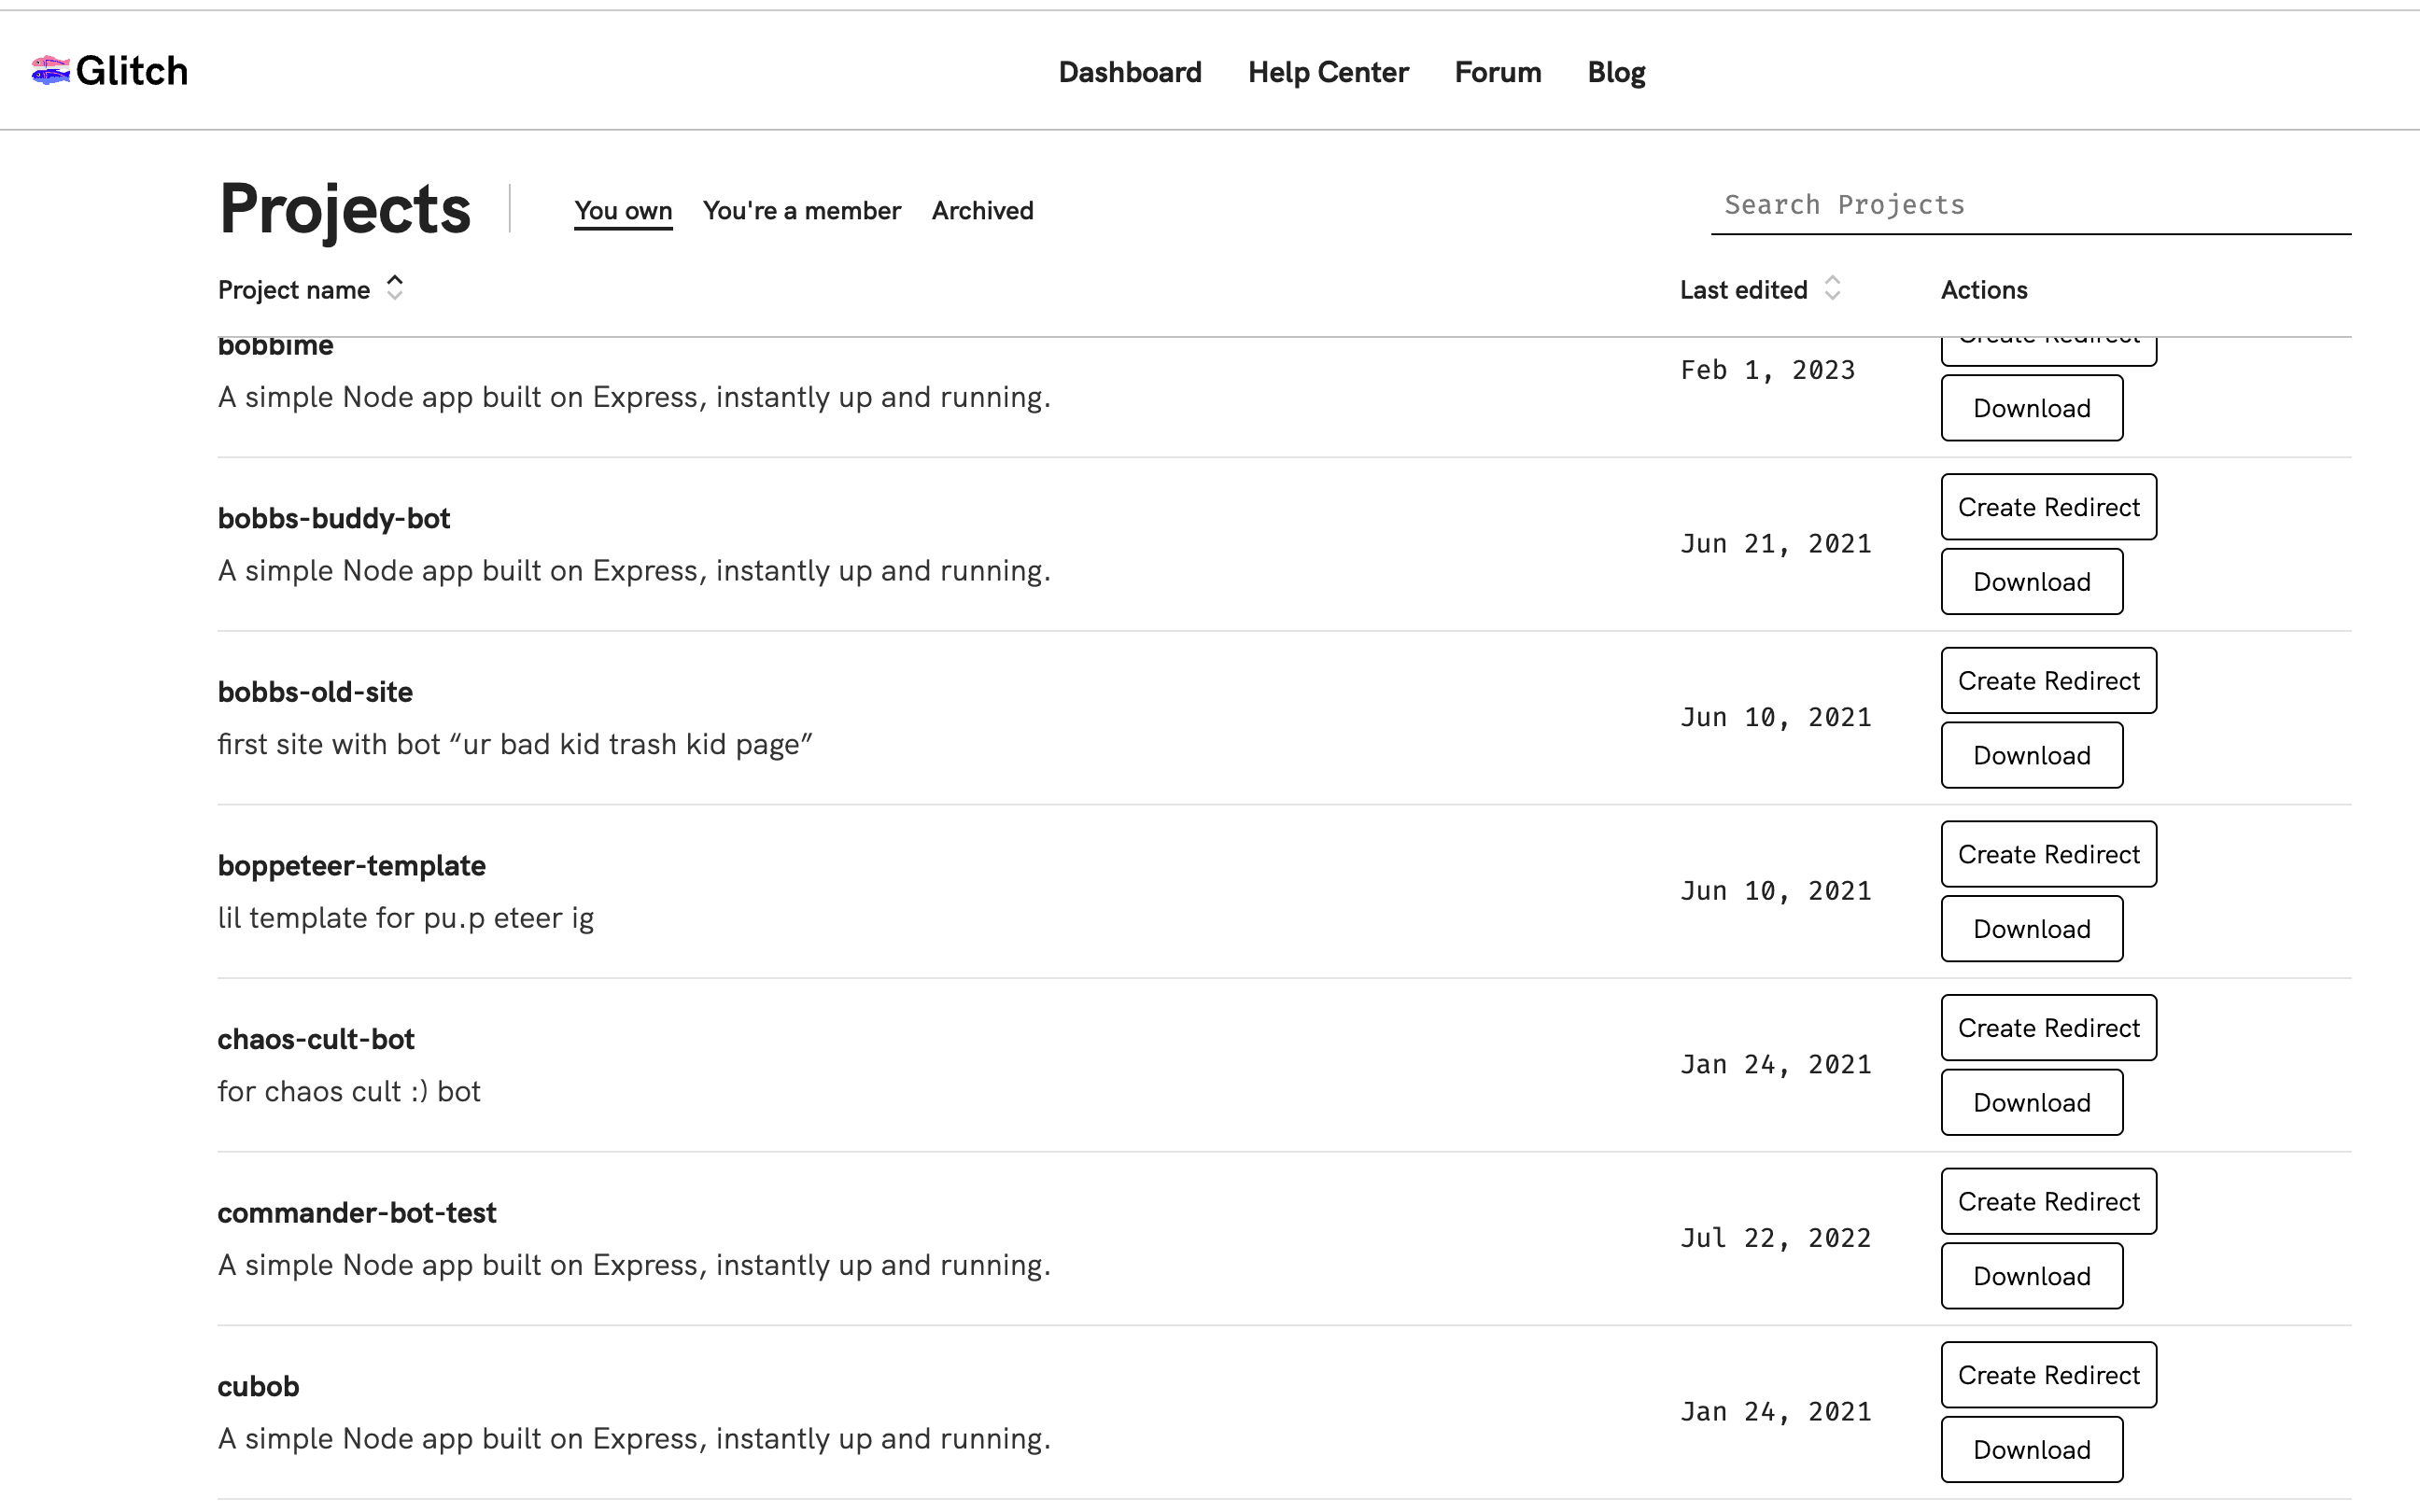Image resolution: width=2420 pixels, height=1512 pixels.
Task: Switch to You're a member tab
Action: 801,211
